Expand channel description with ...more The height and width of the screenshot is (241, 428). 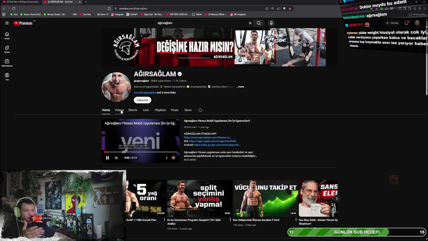tap(240, 87)
